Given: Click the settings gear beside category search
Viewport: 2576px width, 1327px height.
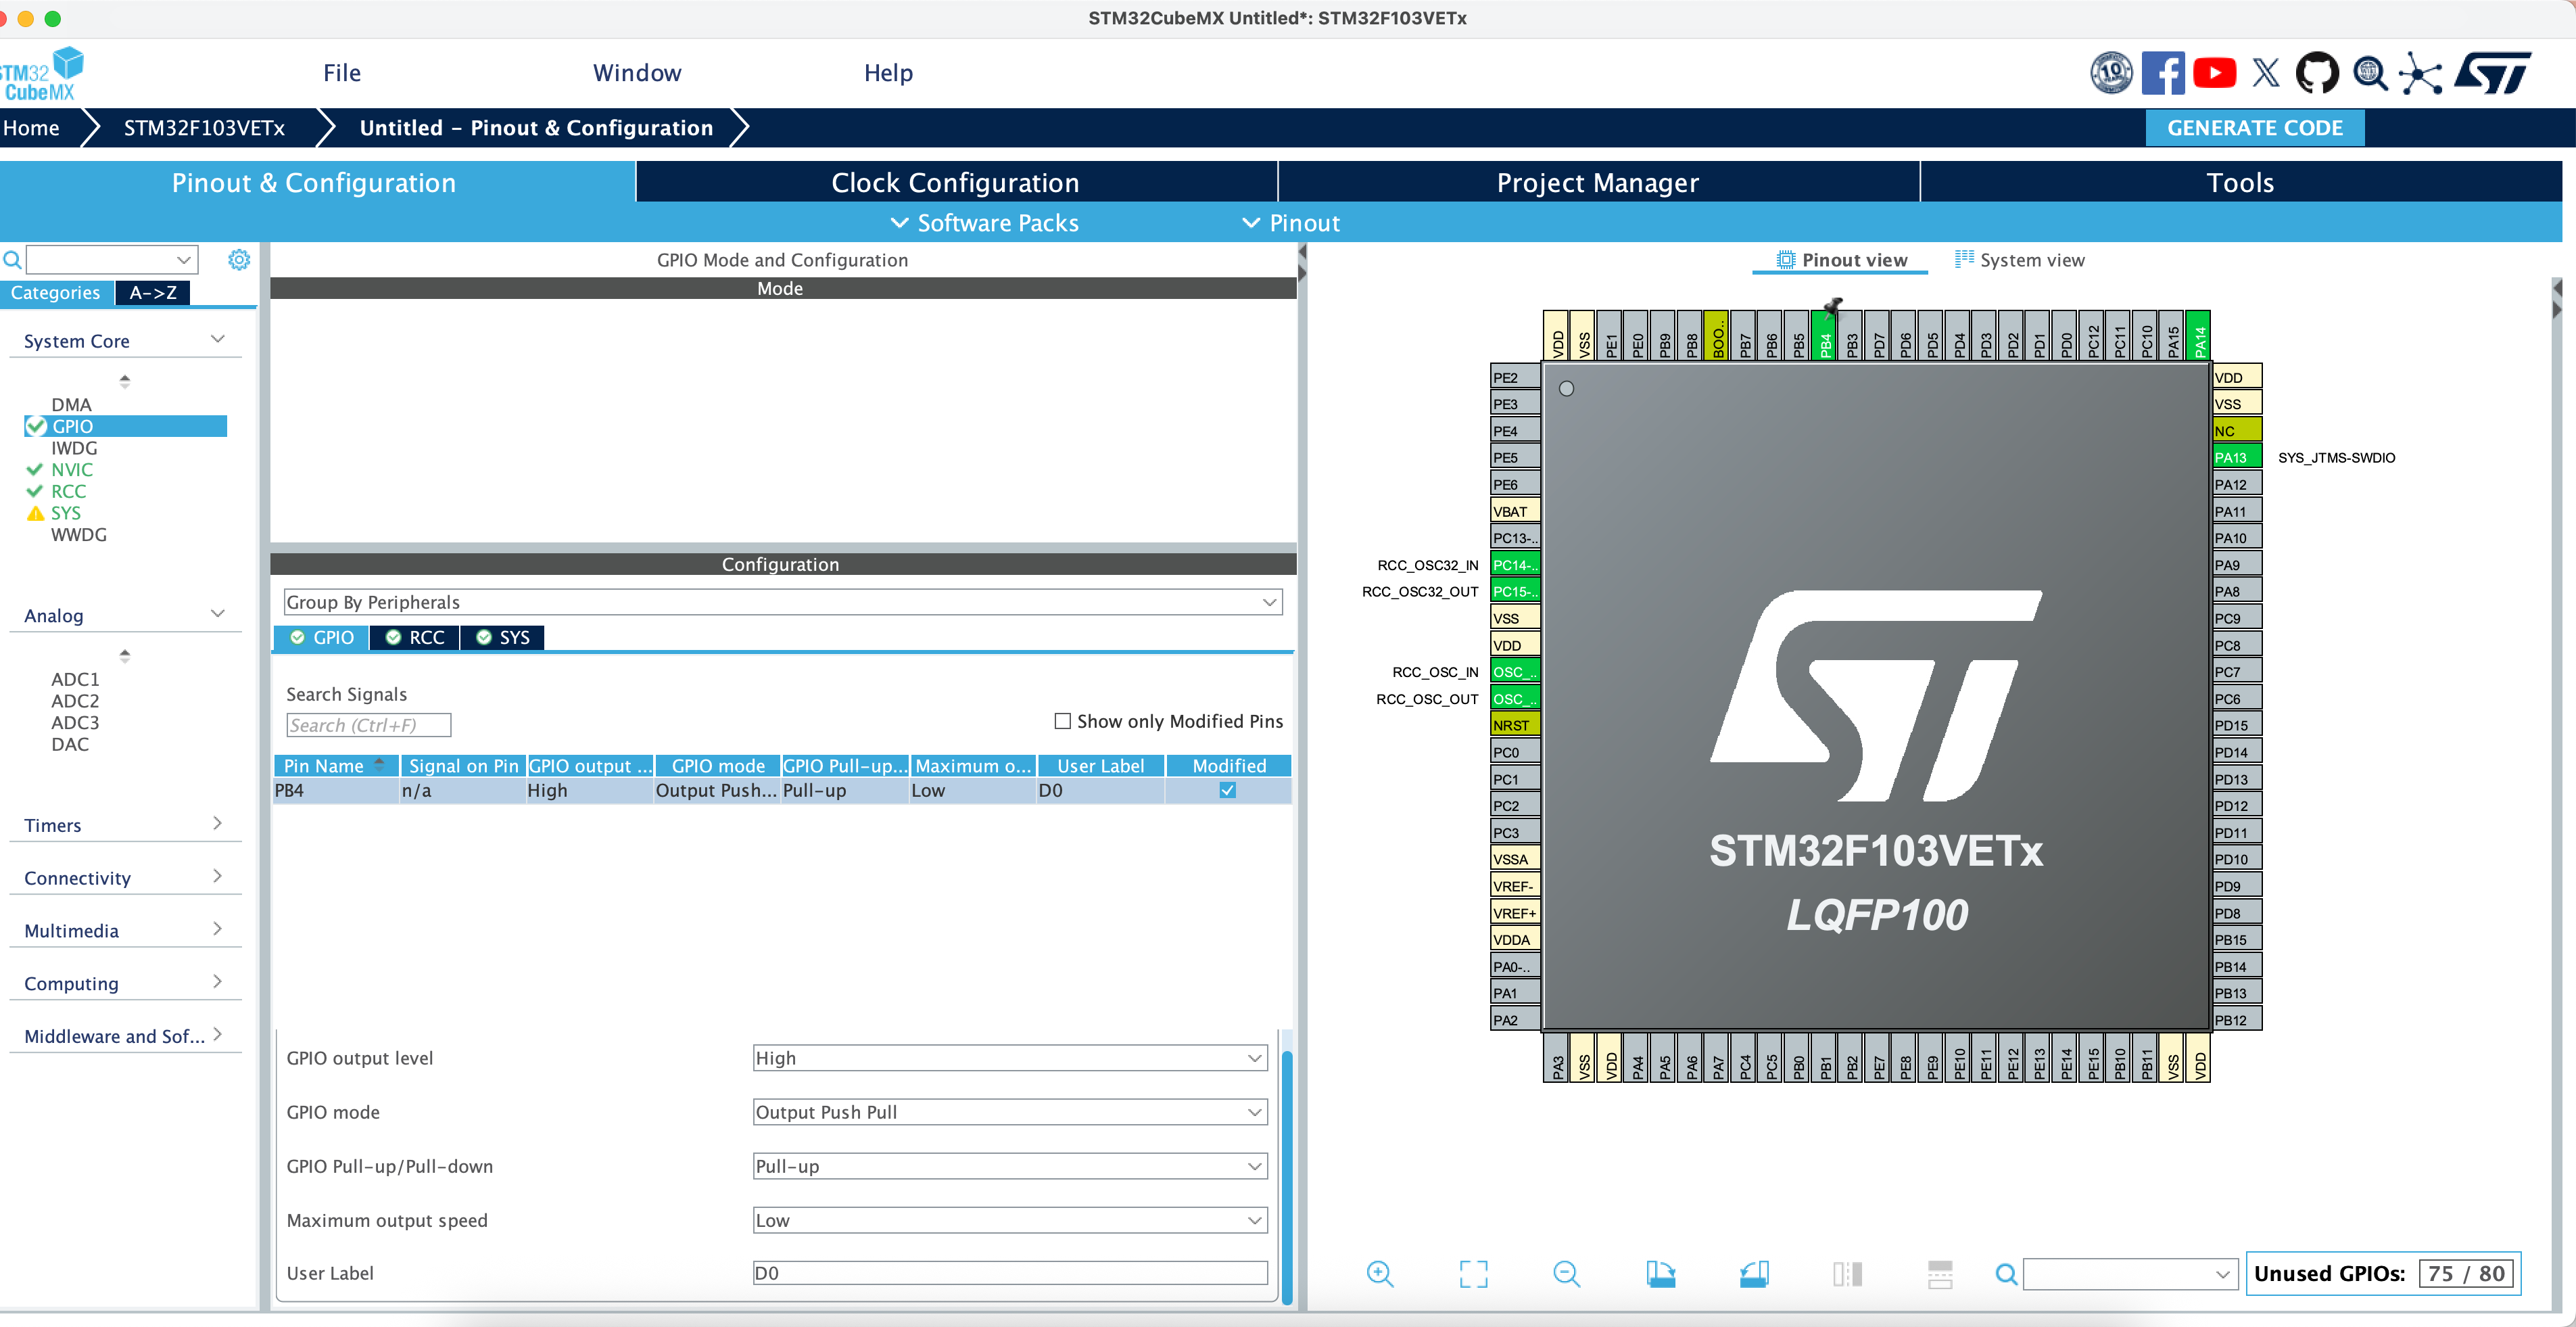Looking at the screenshot, I should [x=239, y=260].
